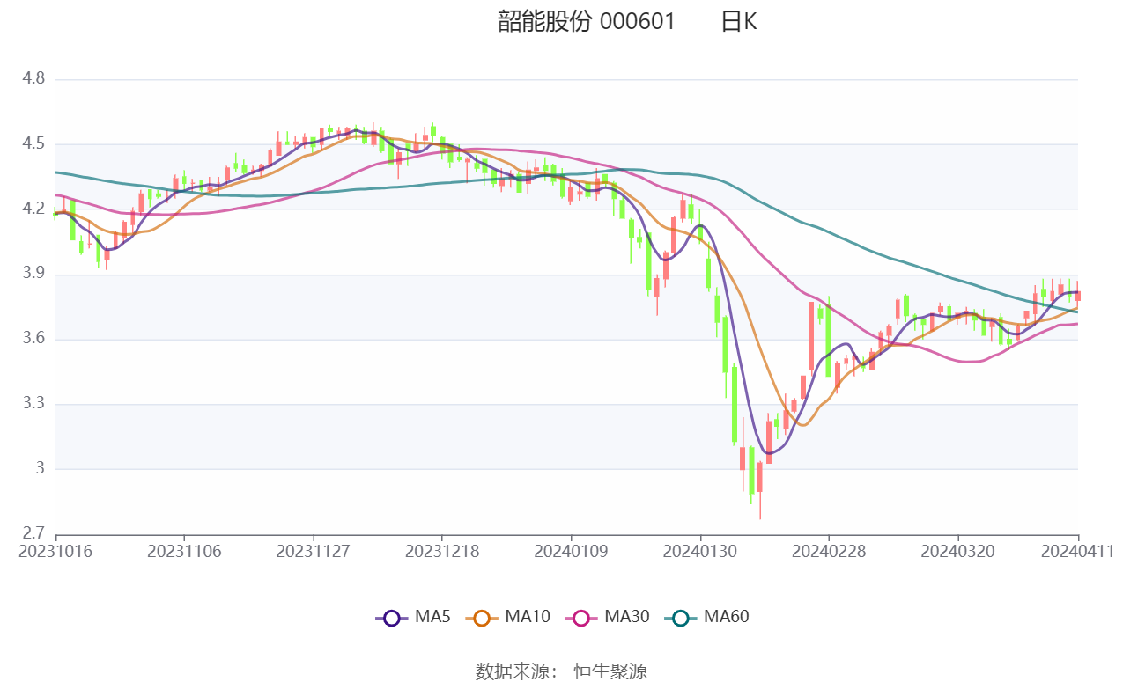Click the 3 price axis label

click(x=40, y=469)
